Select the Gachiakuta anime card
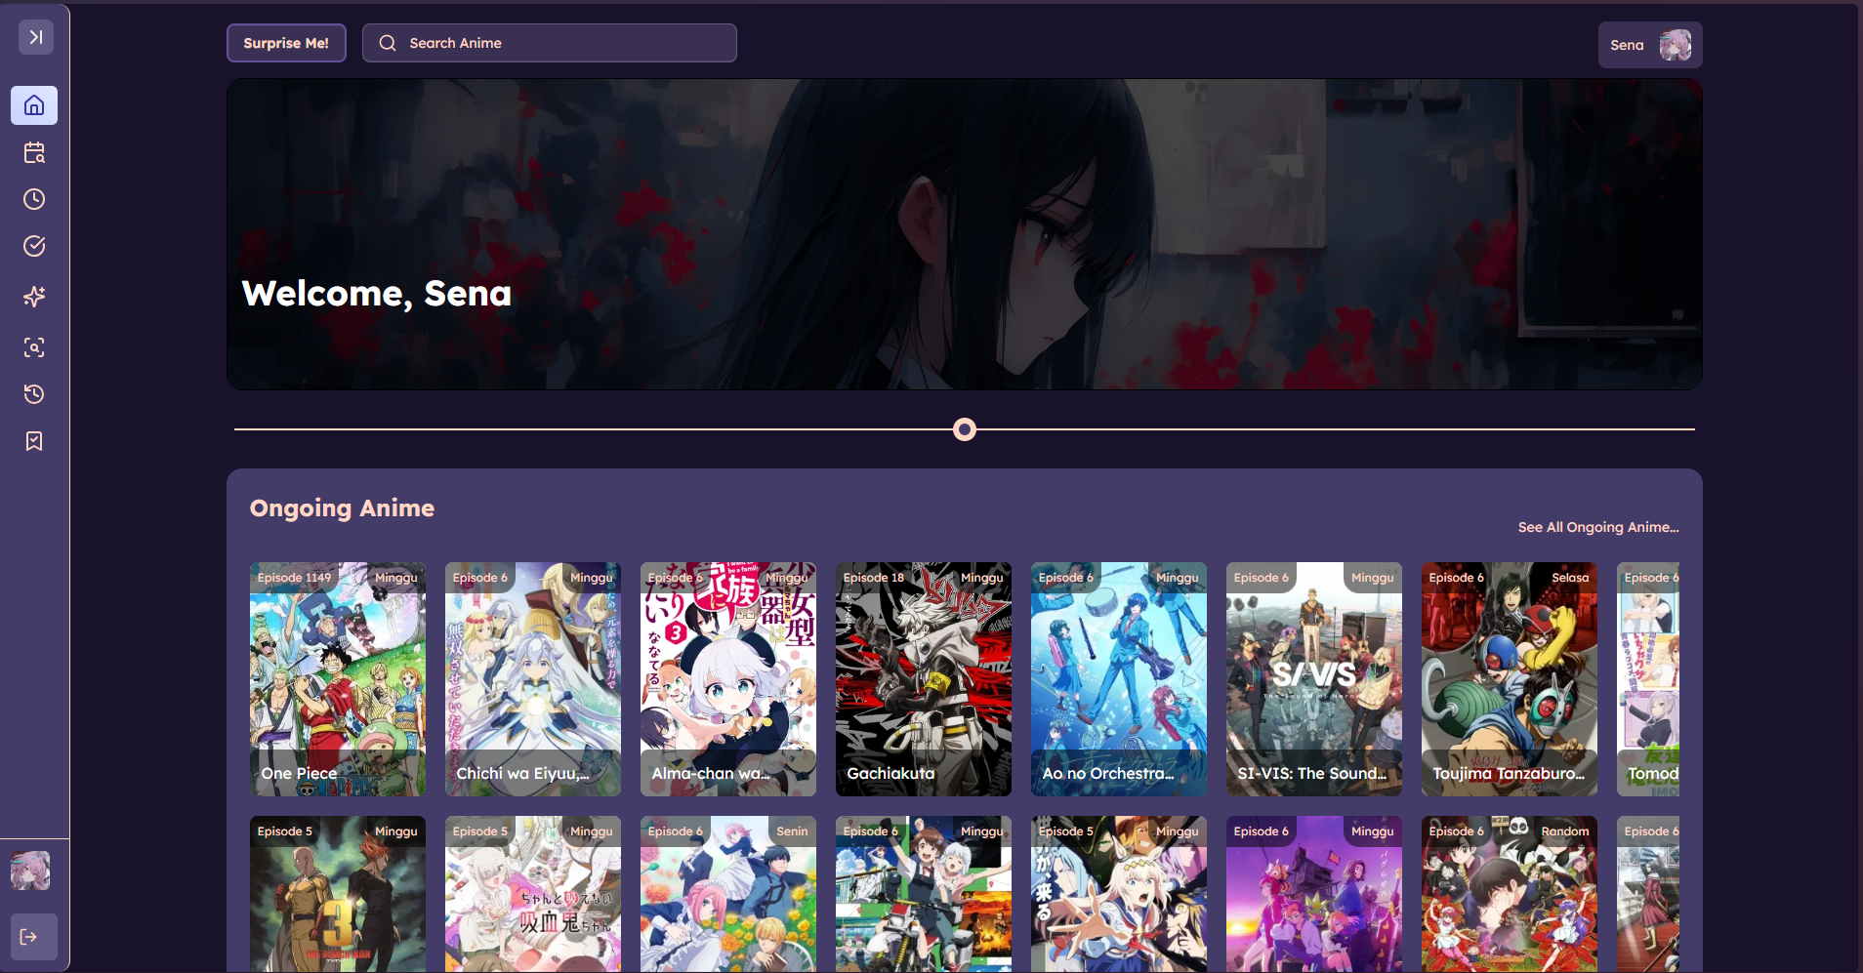This screenshot has width=1863, height=973. 924,679
